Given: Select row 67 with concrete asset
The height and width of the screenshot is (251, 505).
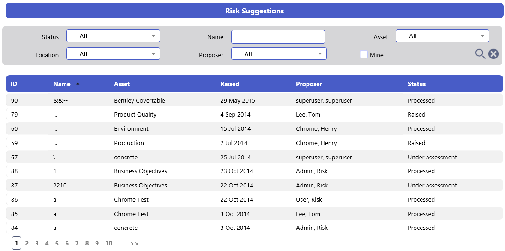Looking at the screenshot, I should [254, 157].
